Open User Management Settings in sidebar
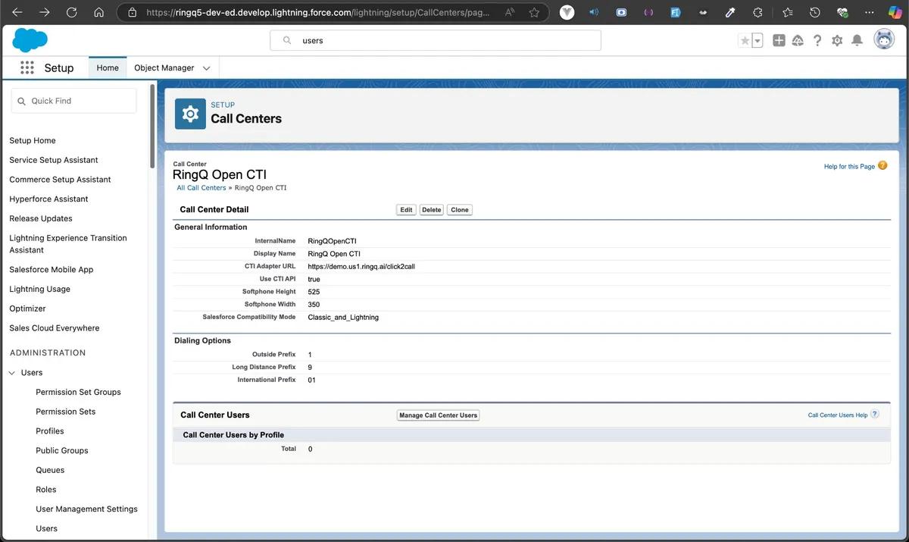 pyautogui.click(x=86, y=509)
